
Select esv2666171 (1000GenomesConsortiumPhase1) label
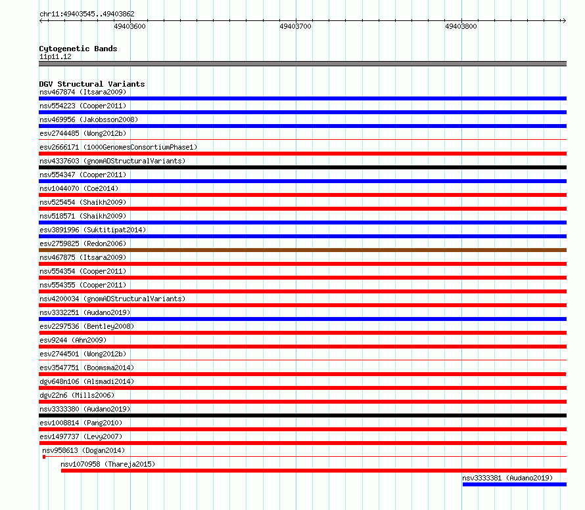coord(118,147)
